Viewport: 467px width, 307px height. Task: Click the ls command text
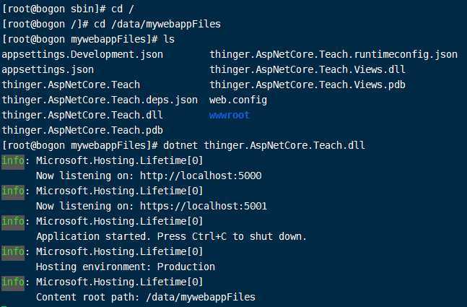point(169,39)
